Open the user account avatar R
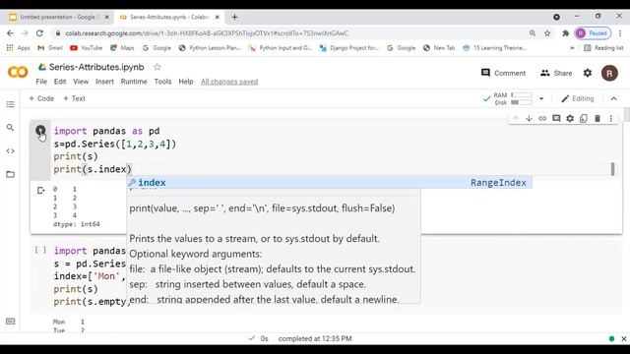 tap(609, 73)
